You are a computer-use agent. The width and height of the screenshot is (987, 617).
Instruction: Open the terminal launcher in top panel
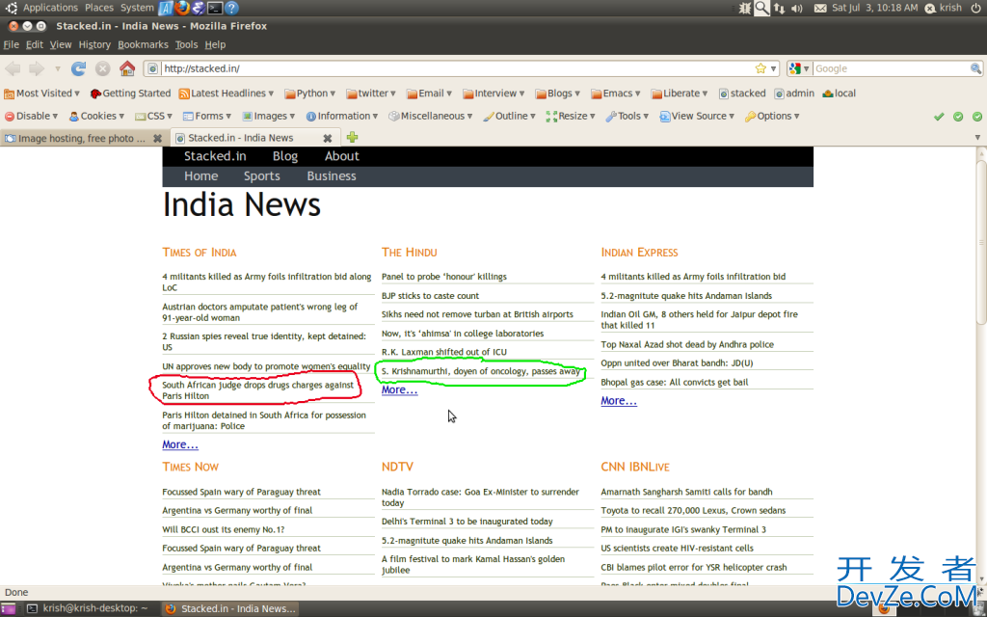point(215,8)
